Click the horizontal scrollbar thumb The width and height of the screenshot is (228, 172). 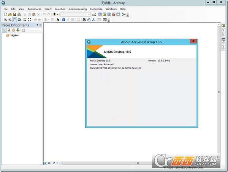tap(138, 163)
